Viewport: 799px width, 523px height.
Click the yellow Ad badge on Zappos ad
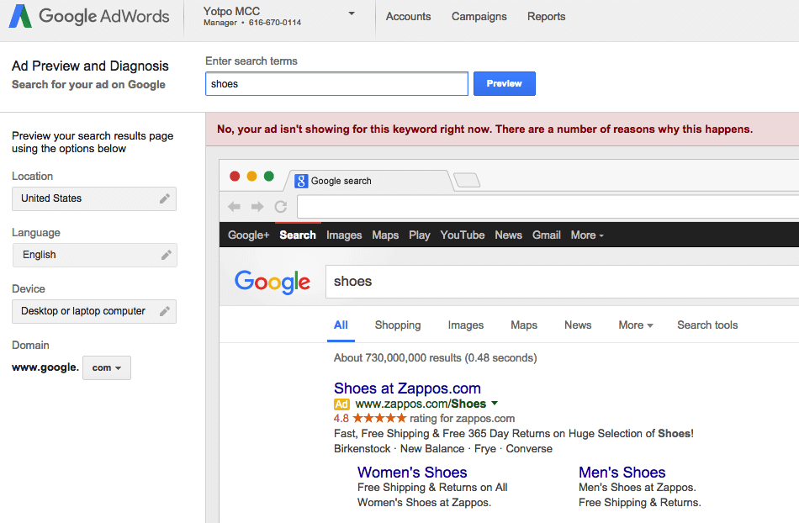(342, 404)
